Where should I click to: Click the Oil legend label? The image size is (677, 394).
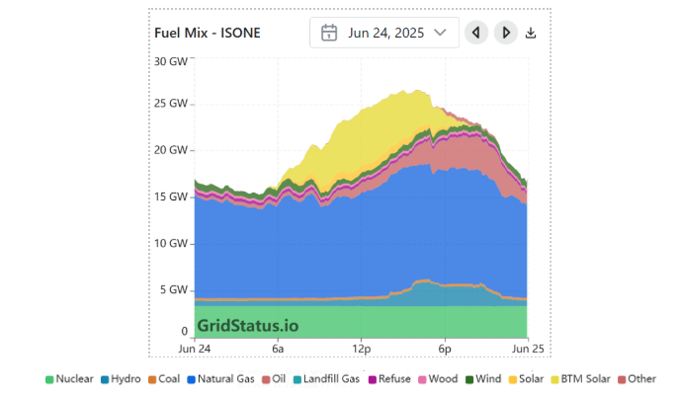(x=279, y=379)
